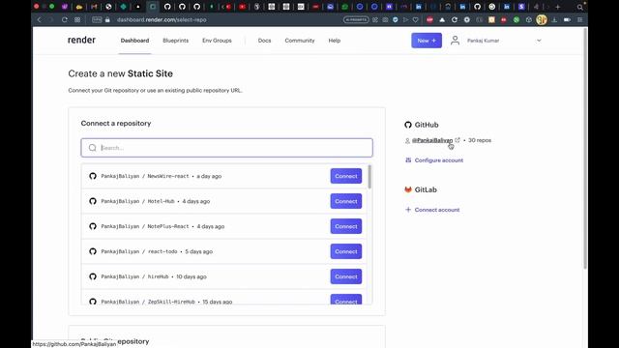The height and width of the screenshot is (348, 619).
Task: Click the New + button
Action: (427, 41)
